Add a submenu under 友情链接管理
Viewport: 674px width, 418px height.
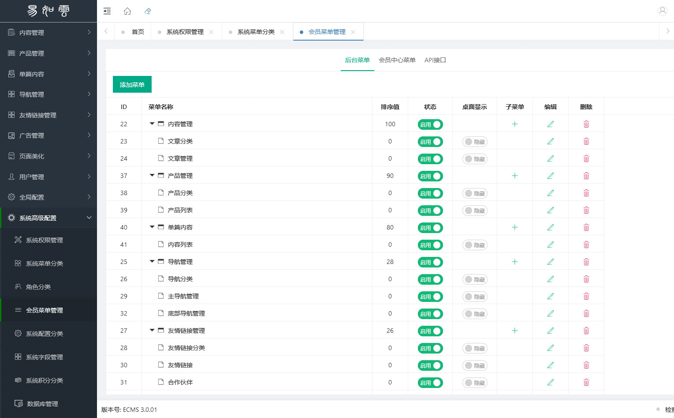514,331
